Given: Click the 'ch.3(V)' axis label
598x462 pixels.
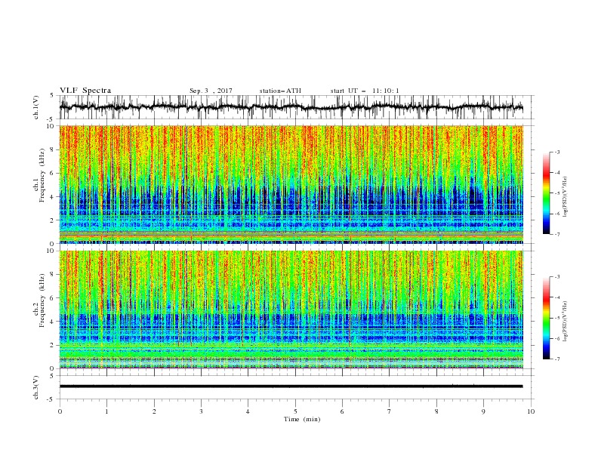Looking at the screenshot, I should coord(36,387).
